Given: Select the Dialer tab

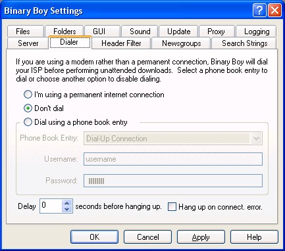Looking at the screenshot, I should point(70,42).
